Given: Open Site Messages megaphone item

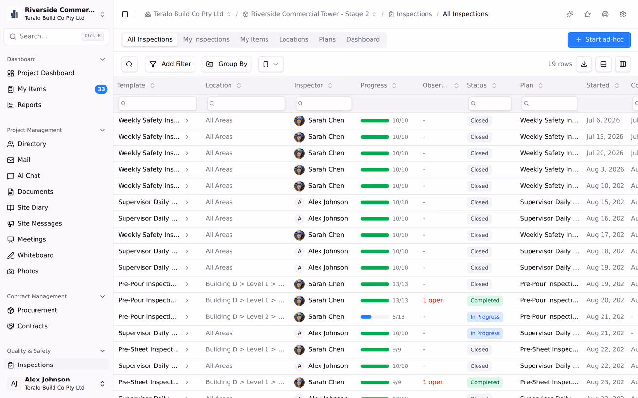Looking at the screenshot, I should coord(56,223).
